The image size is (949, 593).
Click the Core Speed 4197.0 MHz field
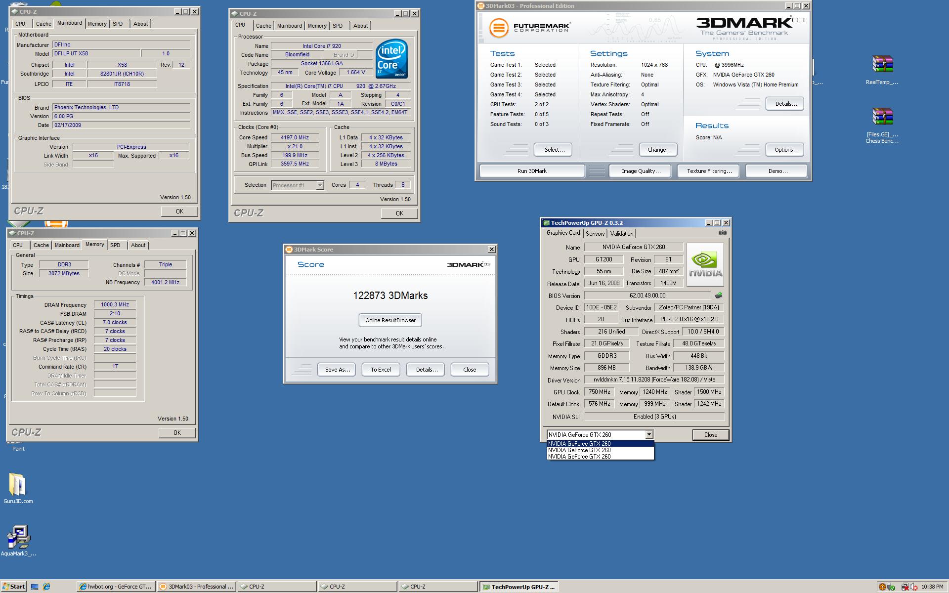point(295,137)
